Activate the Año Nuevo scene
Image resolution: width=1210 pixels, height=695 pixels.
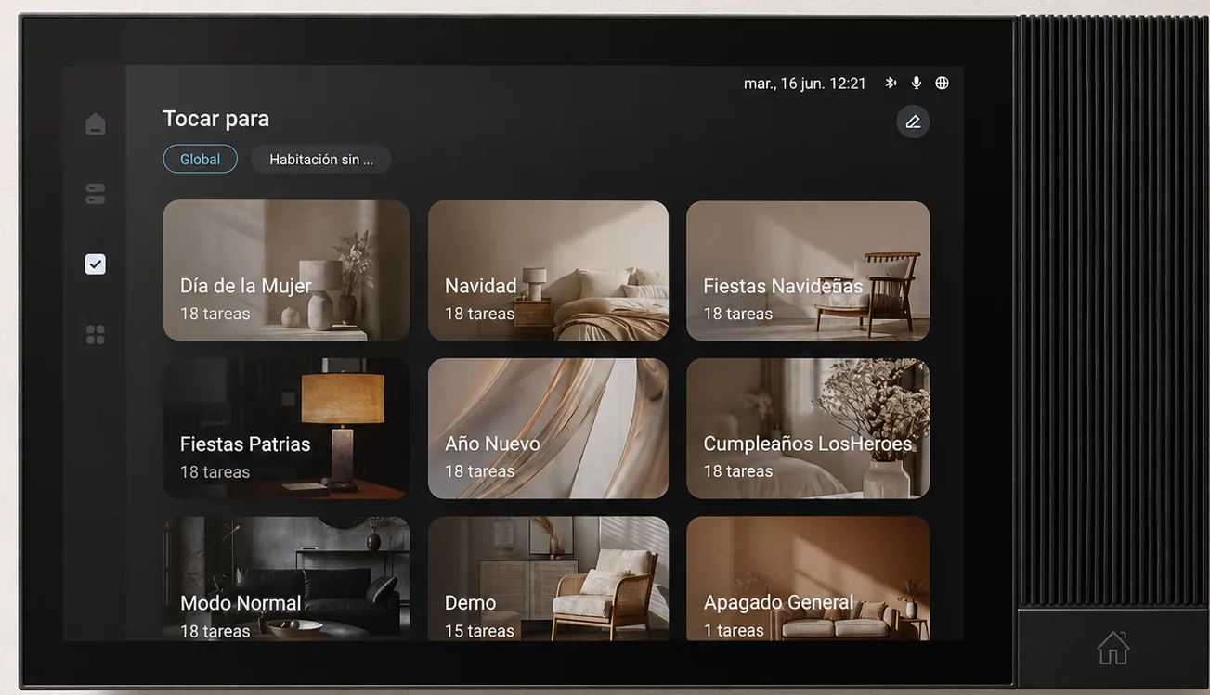548,429
